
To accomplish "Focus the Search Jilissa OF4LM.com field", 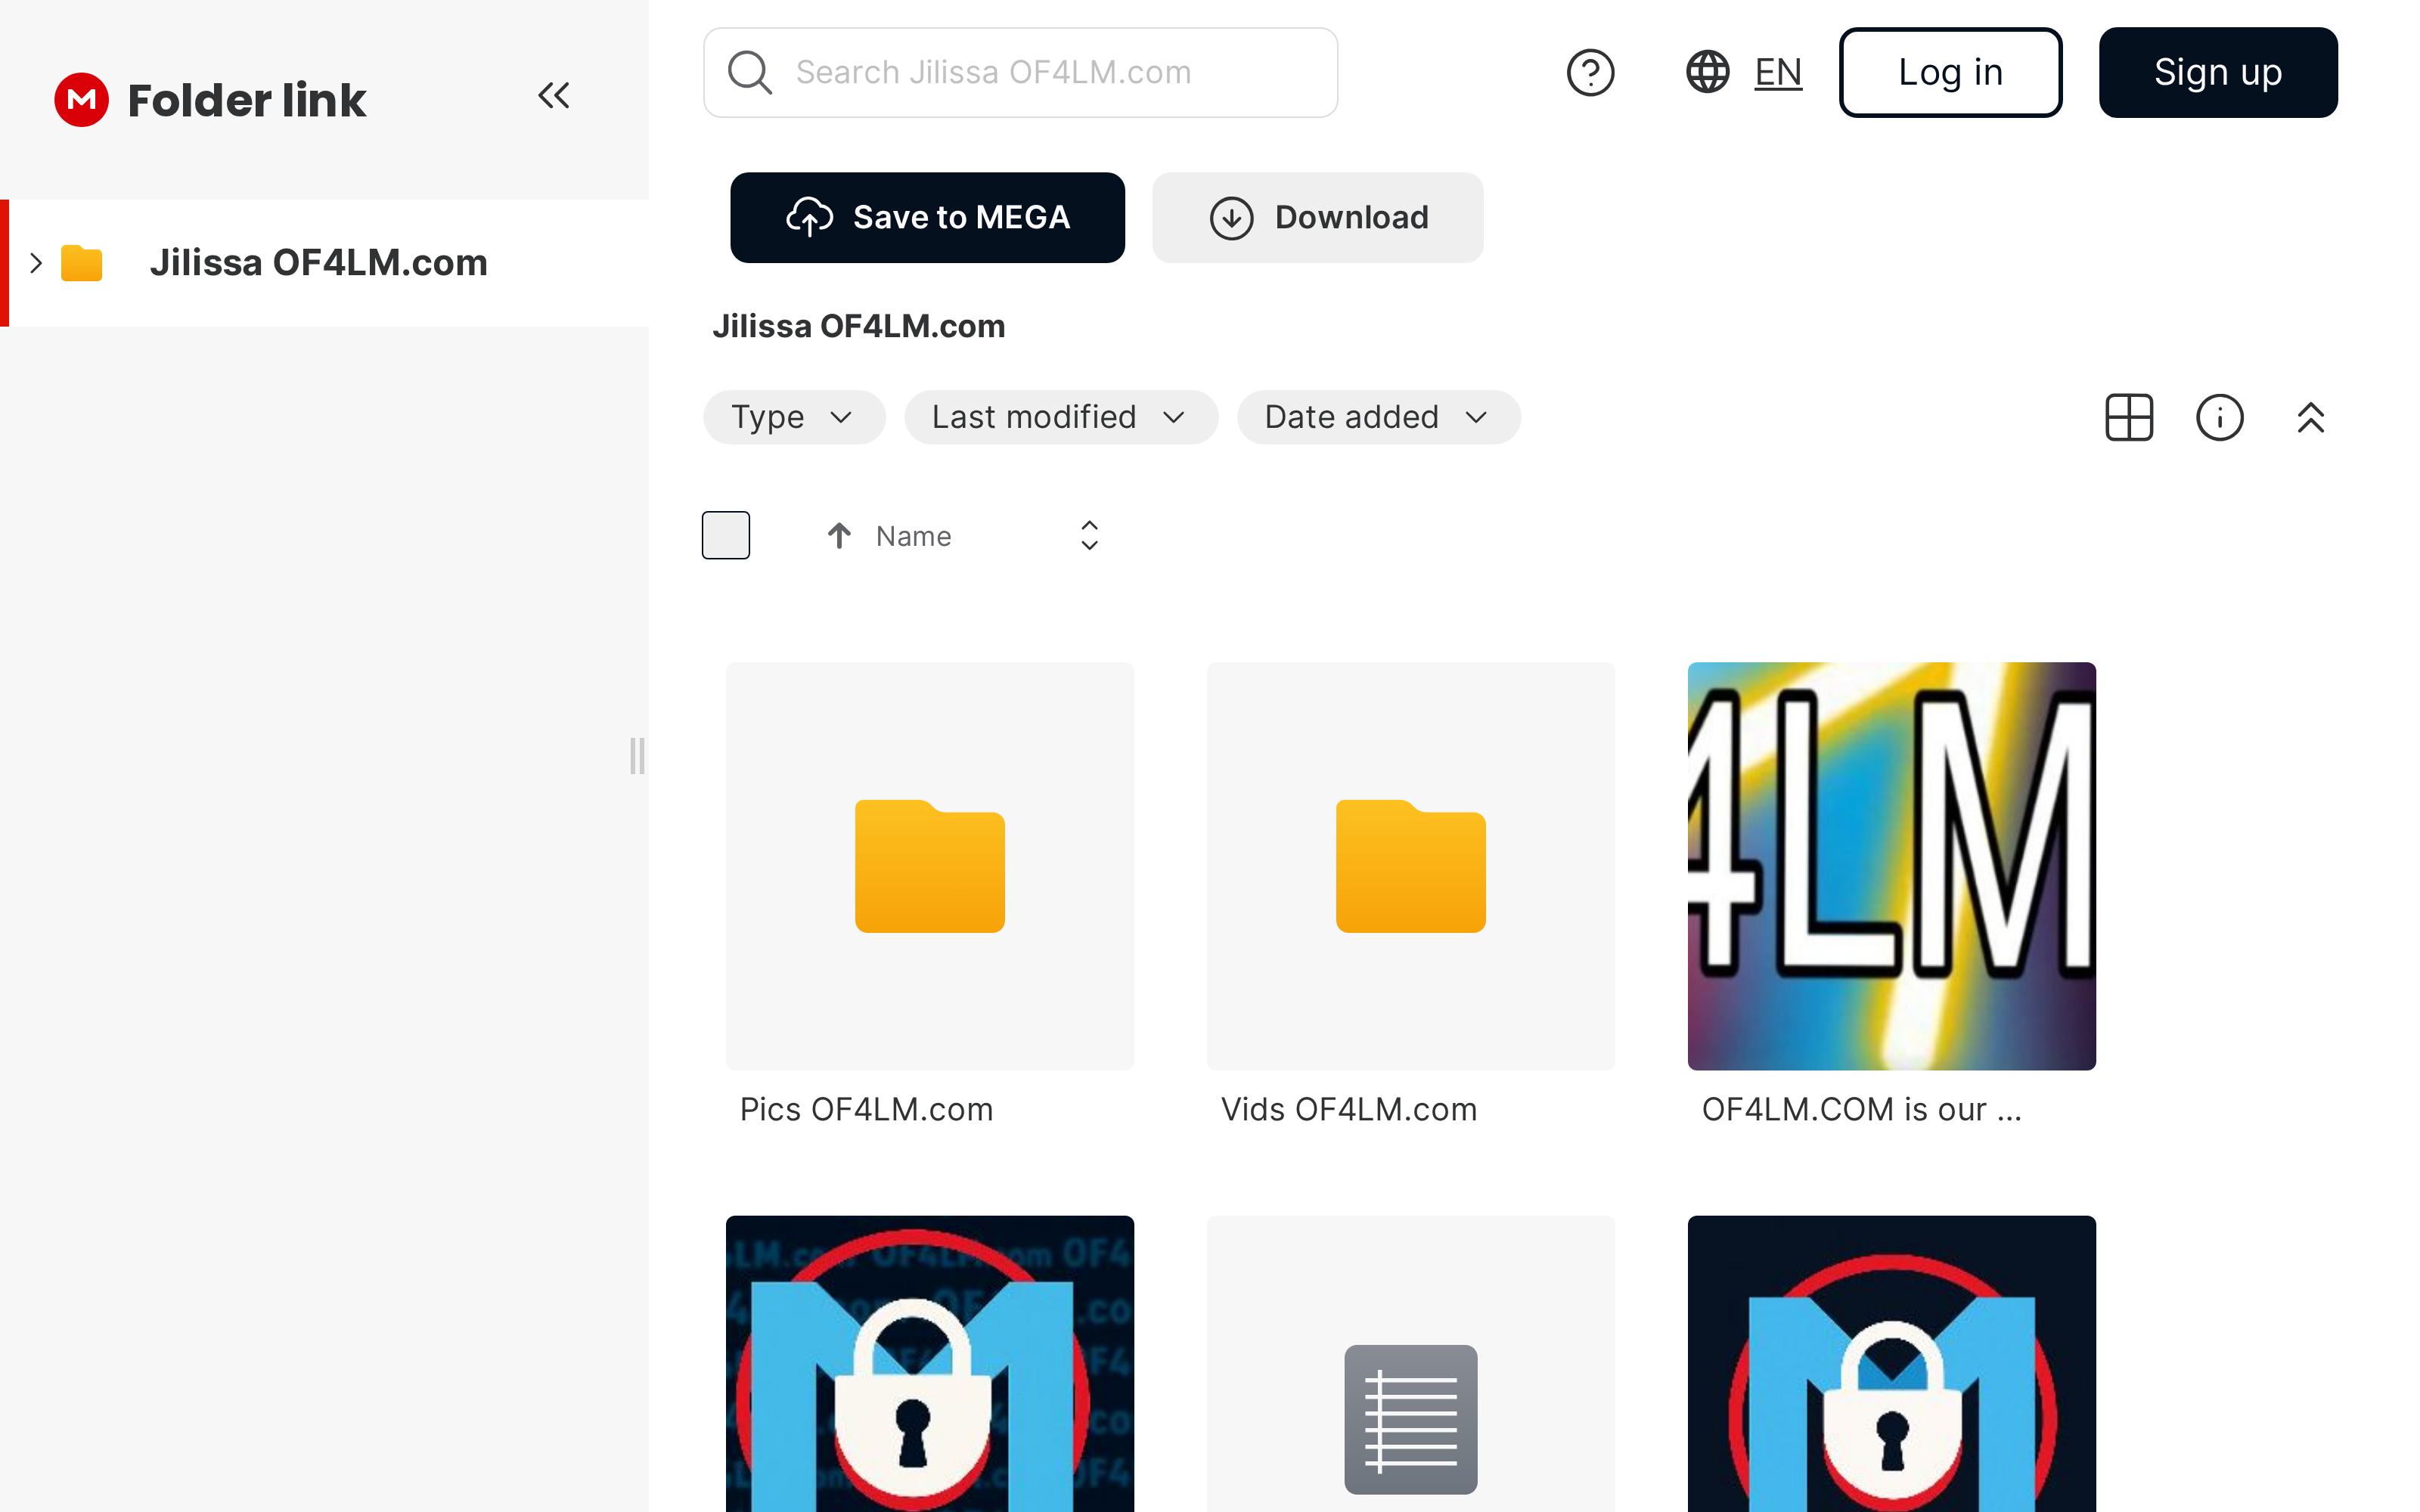I will 1020,72.
